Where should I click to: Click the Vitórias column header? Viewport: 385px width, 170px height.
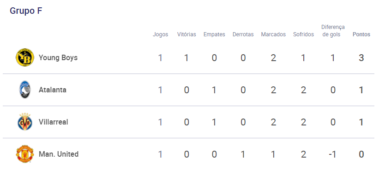pyautogui.click(x=186, y=34)
